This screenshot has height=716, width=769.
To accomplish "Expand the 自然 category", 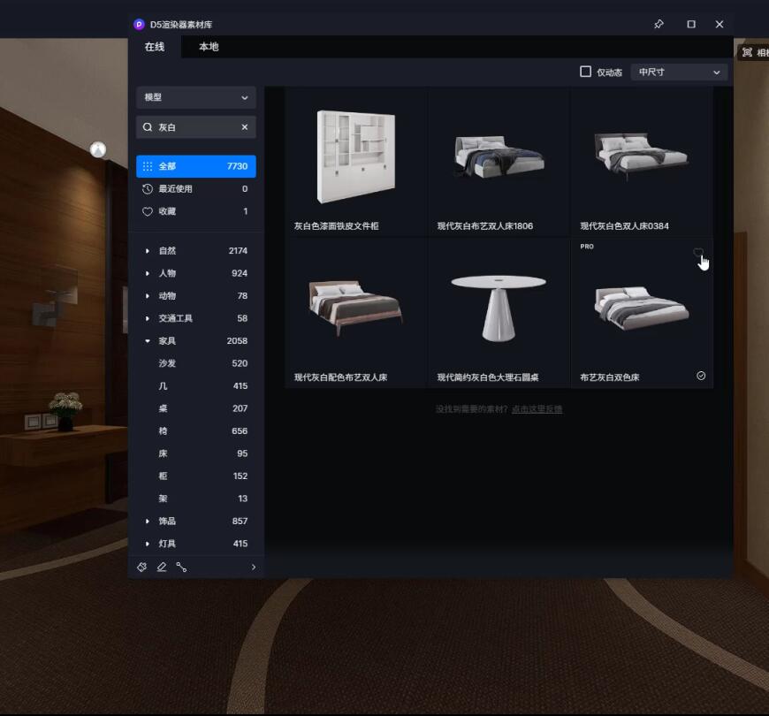I will coord(148,251).
